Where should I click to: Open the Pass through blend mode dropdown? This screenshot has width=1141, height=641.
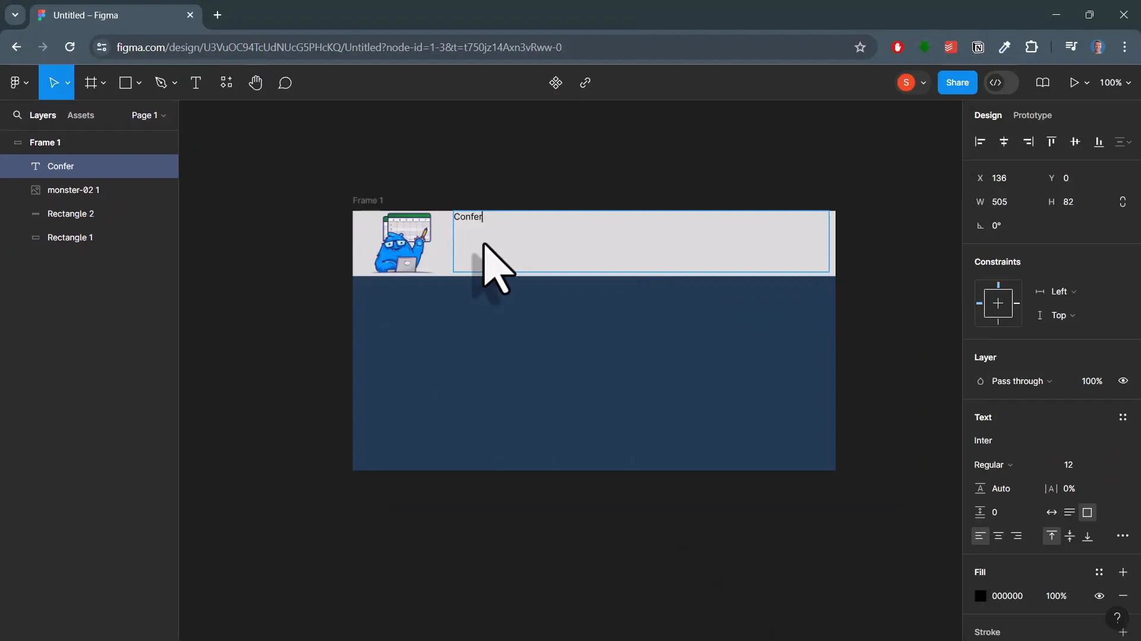(x=1019, y=381)
